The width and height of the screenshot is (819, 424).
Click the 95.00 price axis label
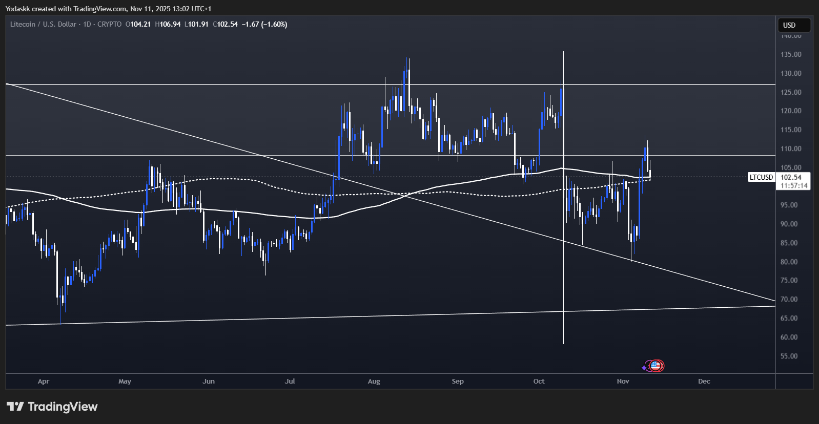(789, 205)
